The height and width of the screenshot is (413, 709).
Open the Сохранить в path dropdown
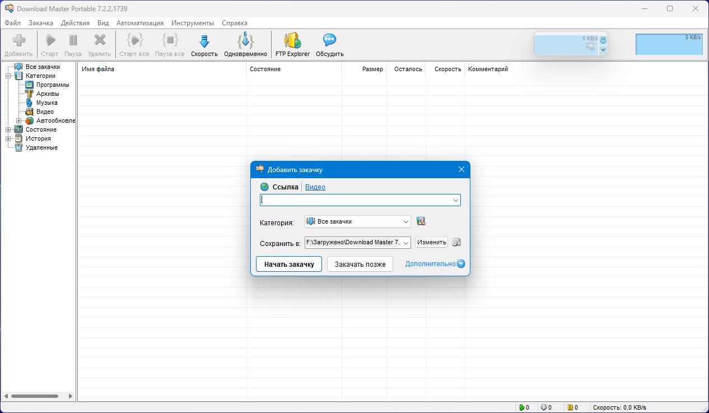(x=406, y=243)
